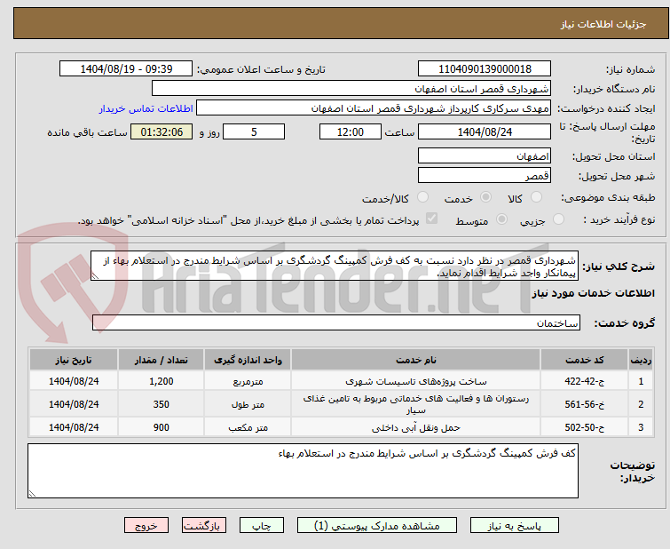Click the quantity 900 cell
Viewport: 670px width, 549px height.
(x=162, y=427)
